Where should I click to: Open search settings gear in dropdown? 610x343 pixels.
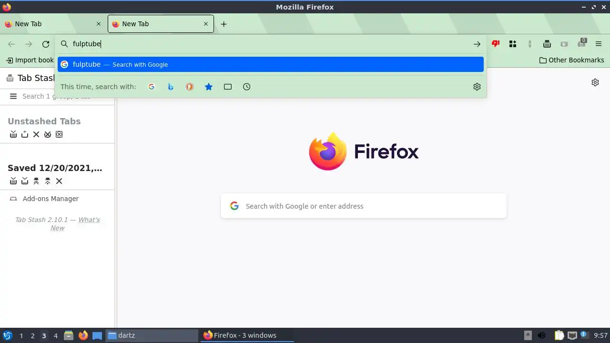(x=477, y=87)
